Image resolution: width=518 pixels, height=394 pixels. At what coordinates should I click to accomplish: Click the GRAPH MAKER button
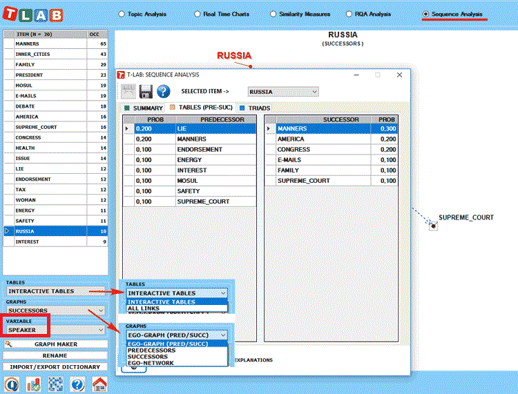click(55, 344)
